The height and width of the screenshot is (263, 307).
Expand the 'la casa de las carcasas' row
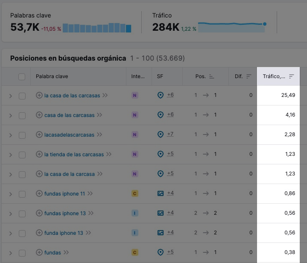click(11, 96)
